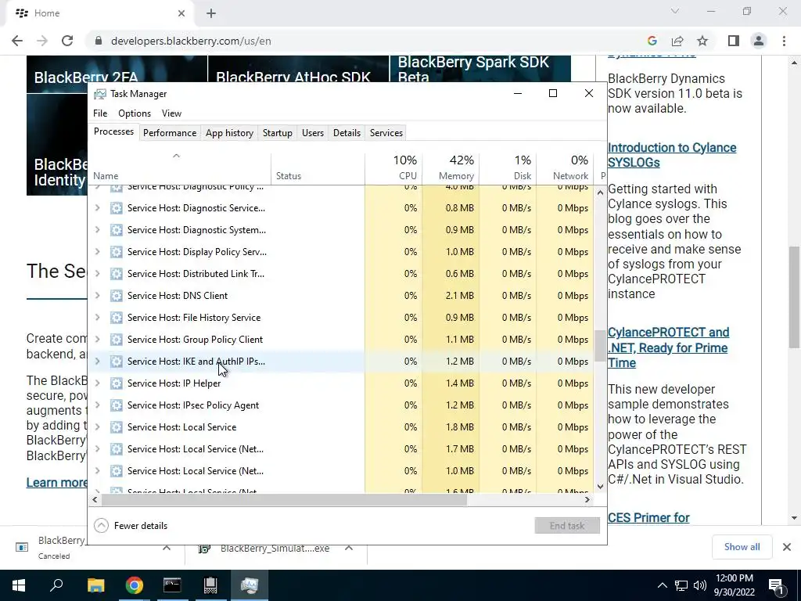
Task: Expand Service Host: File History Service row
Action: (97, 318)
